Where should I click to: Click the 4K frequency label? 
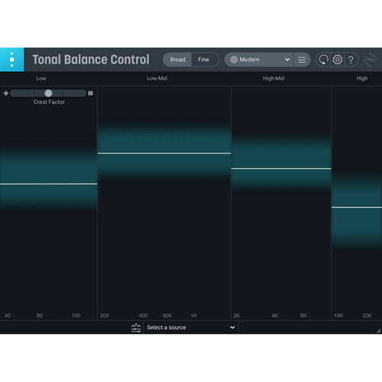pos(275,316)
